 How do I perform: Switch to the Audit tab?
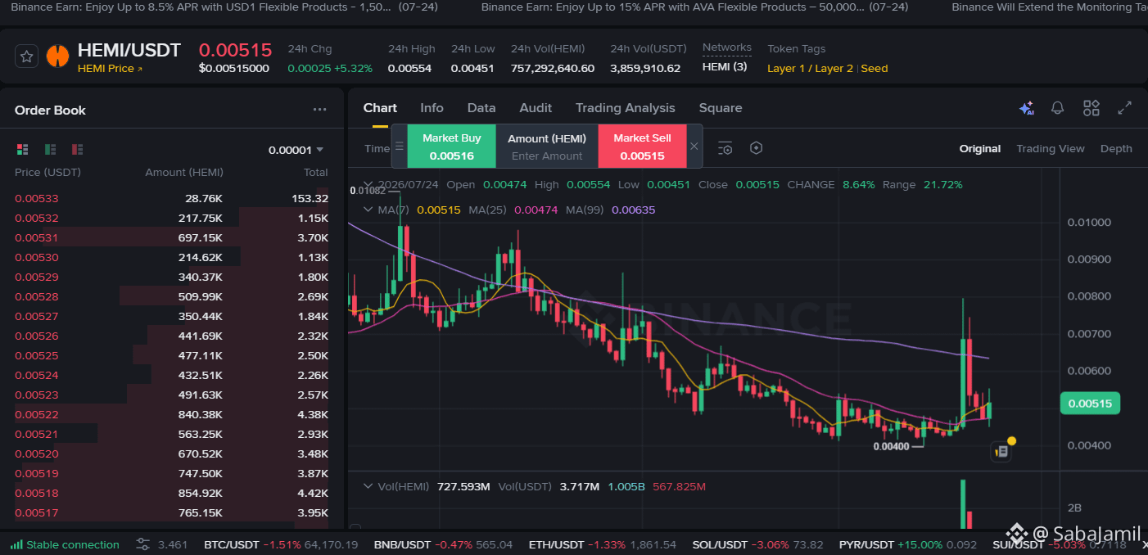[536, 108]
